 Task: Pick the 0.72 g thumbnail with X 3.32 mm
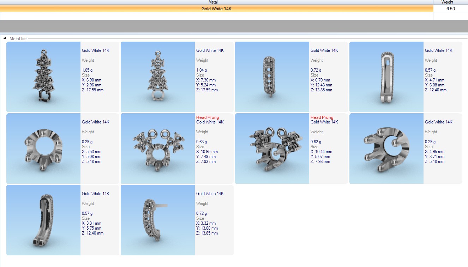click(x=158, y=220)
